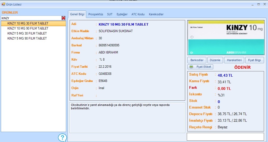Screen dimensions: 268x142
Task: Choose KINZY 5 MG 90 FILM TABLET
Action: click(27, 38)
